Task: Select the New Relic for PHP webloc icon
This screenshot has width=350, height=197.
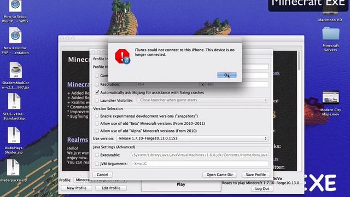Action: coord(15,35)
